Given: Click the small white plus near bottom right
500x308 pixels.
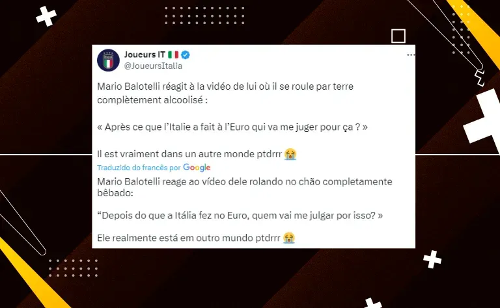Looking at the screenshot, I should [432, 259].
